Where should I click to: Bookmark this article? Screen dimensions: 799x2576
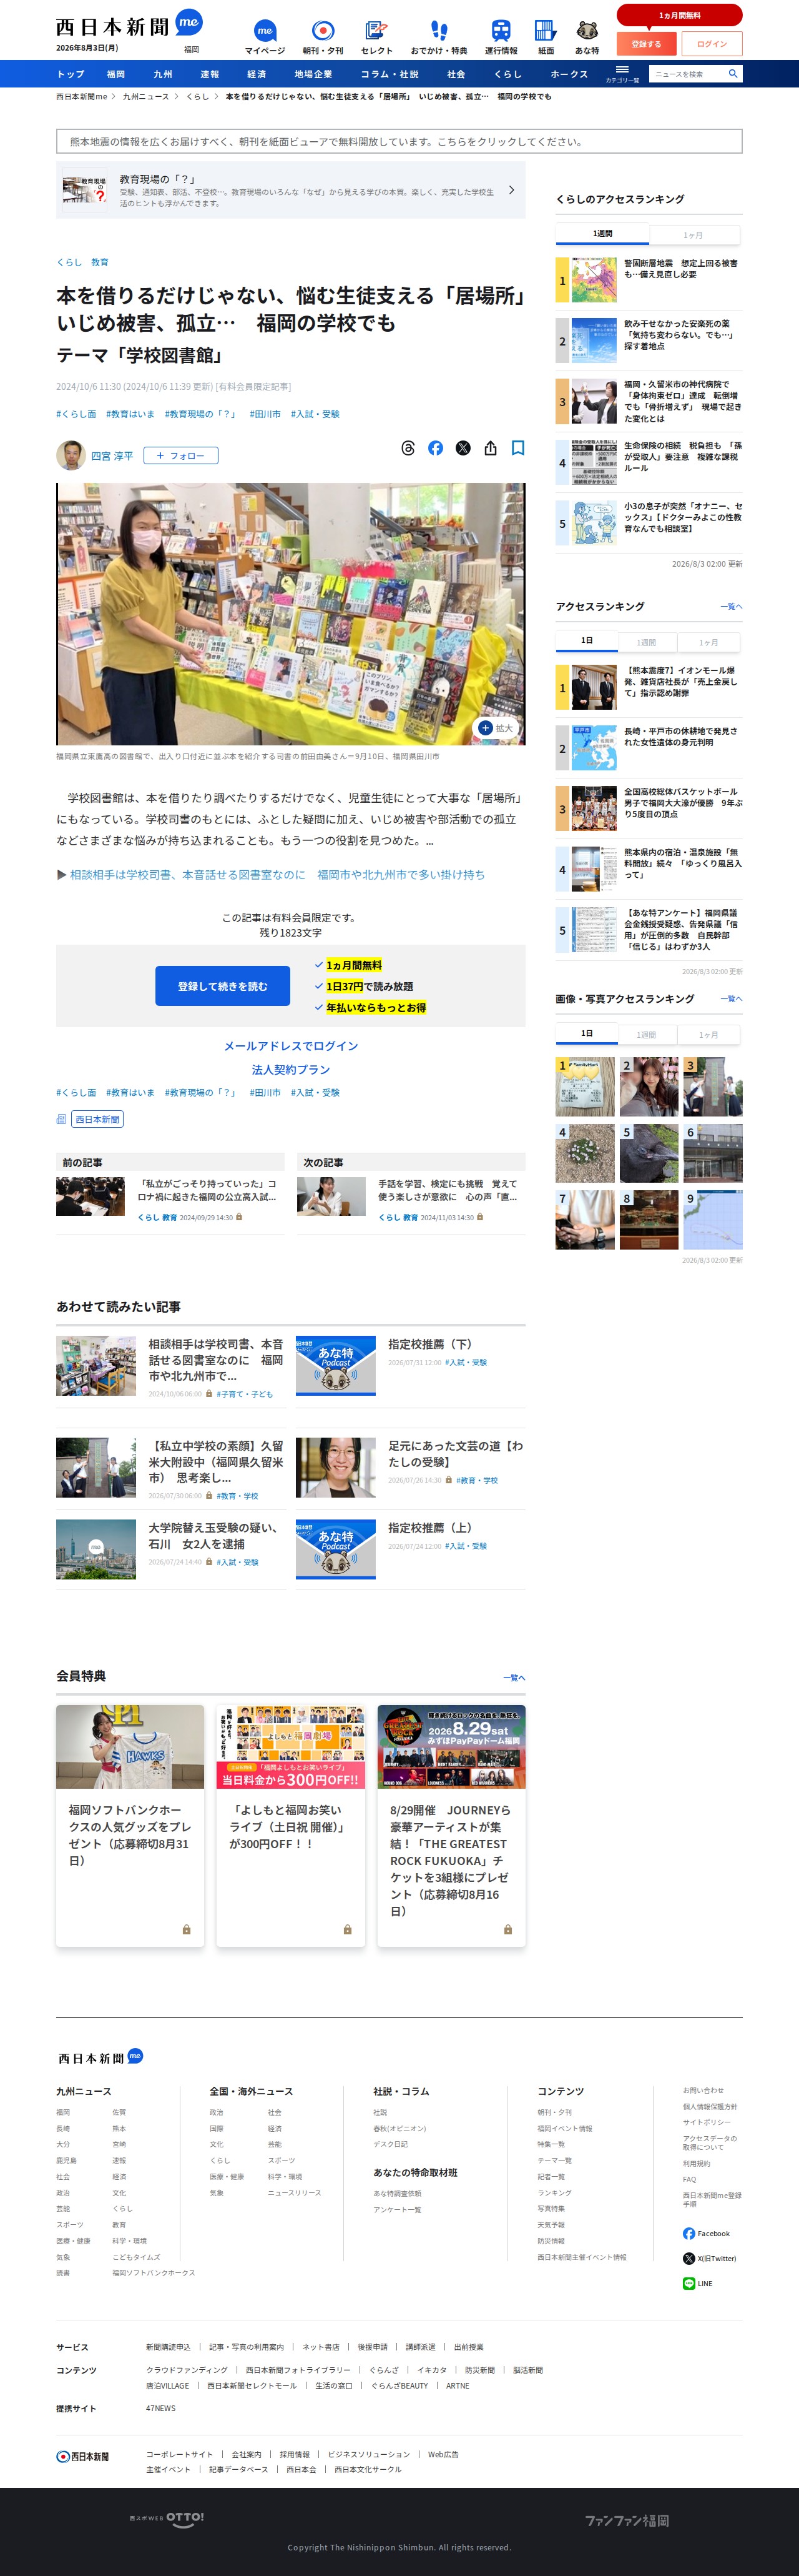517,448
